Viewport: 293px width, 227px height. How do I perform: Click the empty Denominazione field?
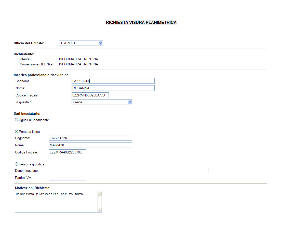click(128, 171)
